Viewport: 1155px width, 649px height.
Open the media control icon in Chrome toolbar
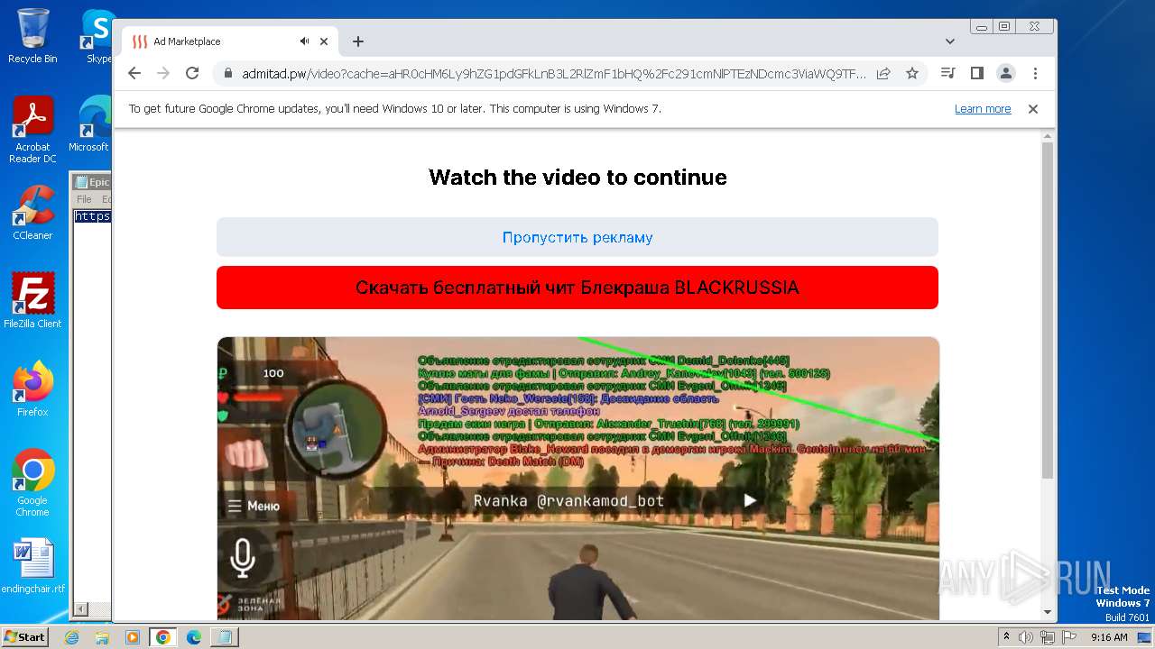(947, 73)
